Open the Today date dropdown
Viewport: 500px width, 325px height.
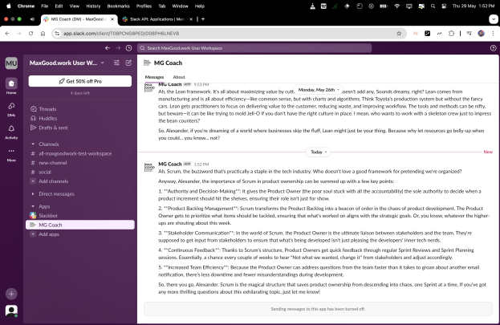(319, 152)
